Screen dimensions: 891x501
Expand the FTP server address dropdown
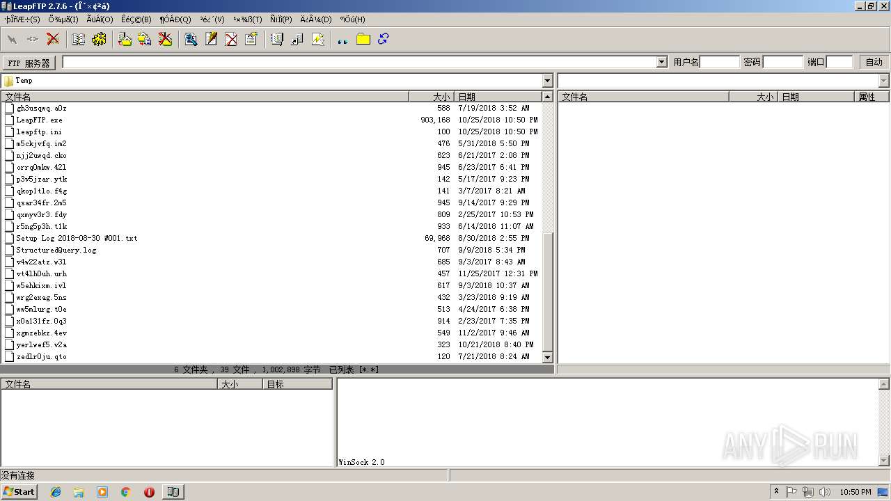(661, 62)
